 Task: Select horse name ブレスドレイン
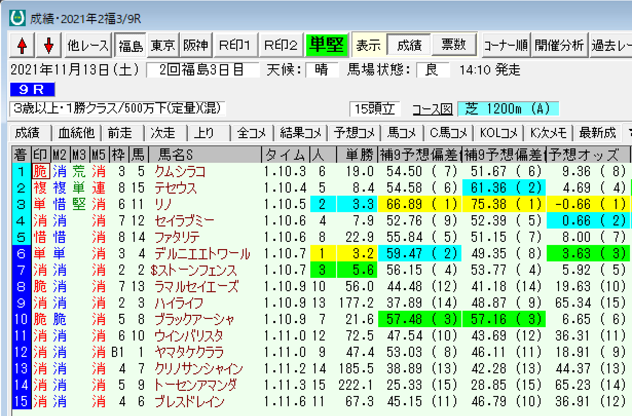pyautogui.click(x=190, y=402)
